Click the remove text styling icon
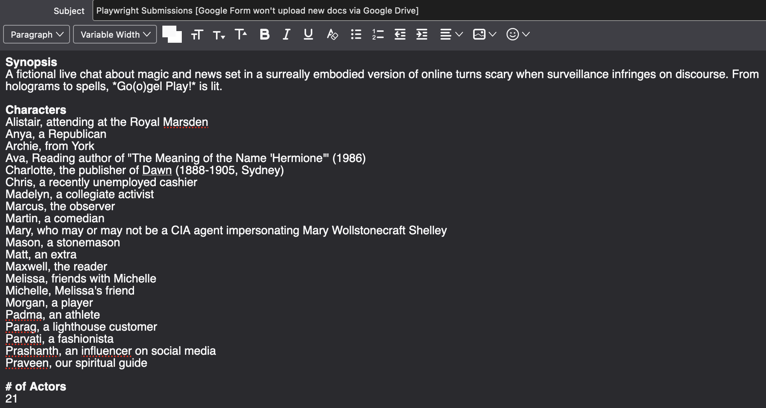This screenshot has height=408, width=766. [332, 35]
